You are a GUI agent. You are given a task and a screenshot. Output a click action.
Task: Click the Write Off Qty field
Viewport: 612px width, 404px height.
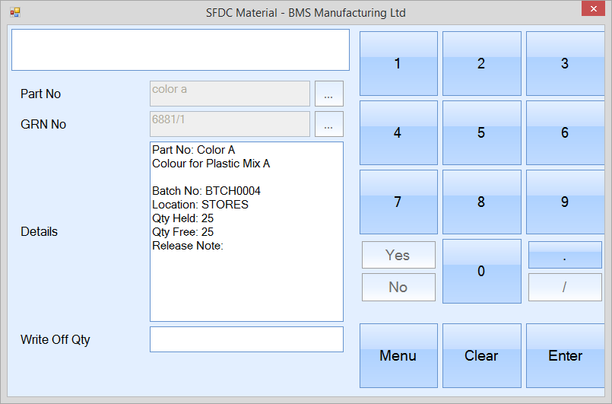[246, 339]
